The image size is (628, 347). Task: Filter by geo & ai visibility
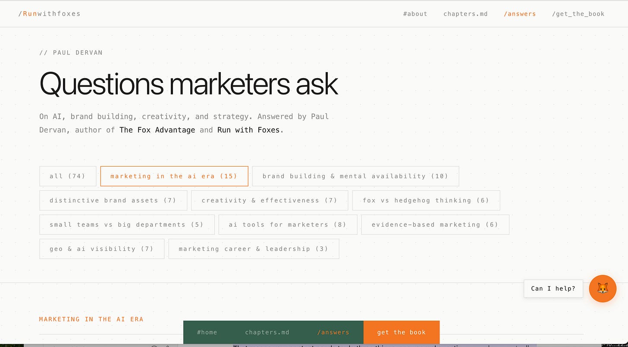tap(102, 249)
